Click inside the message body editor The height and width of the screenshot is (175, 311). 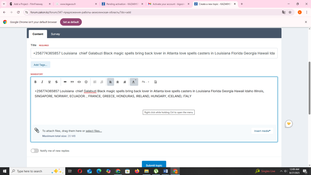point(154,106)
